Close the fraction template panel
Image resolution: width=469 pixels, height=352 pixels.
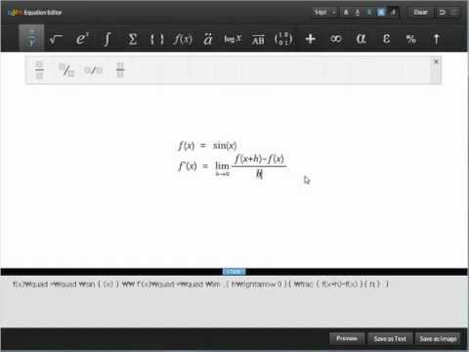click(x=436, y=62)
